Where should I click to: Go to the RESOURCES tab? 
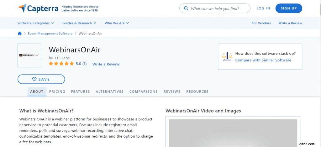[x=197, y=92]
